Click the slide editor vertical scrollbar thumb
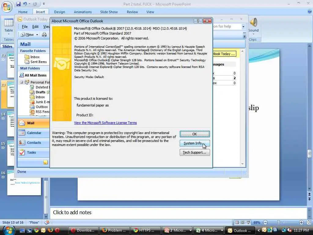 (x=309, y=154)
